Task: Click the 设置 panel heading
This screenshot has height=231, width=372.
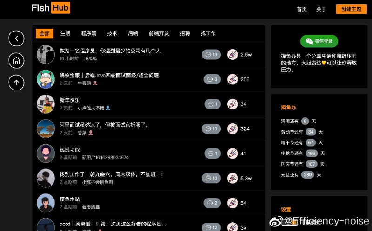Action: point(286,210)
